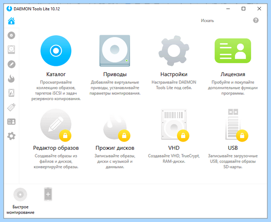The image size is (271, 222).
Task: Open settings gear icon in sidebar
Action: pos(11,136)
